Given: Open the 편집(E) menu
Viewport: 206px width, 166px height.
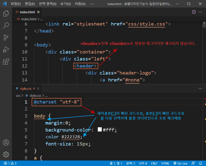Looking at the screenshot, I should pyautogui.click(x=30, y=4).
